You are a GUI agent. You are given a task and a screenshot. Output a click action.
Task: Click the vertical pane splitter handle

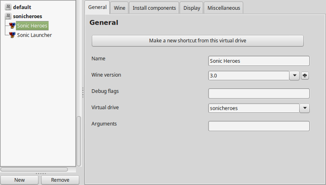click(x=83, y=92)
